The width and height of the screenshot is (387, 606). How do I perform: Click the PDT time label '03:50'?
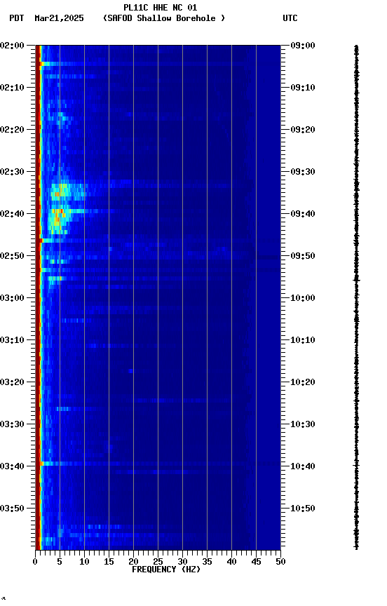click(12, 509)
